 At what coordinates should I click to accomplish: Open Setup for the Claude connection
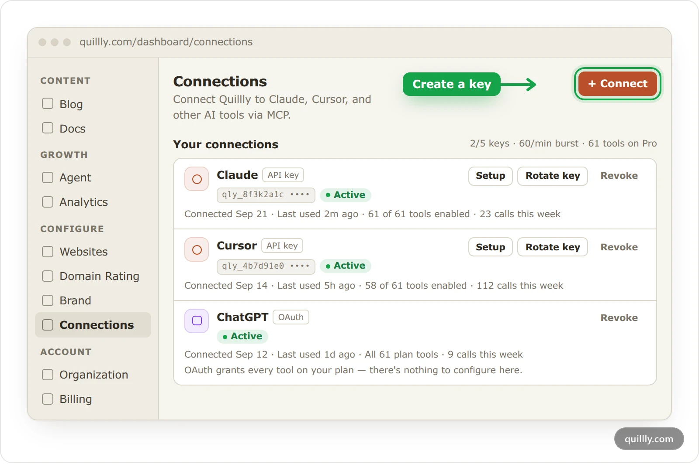coord(490,176)
